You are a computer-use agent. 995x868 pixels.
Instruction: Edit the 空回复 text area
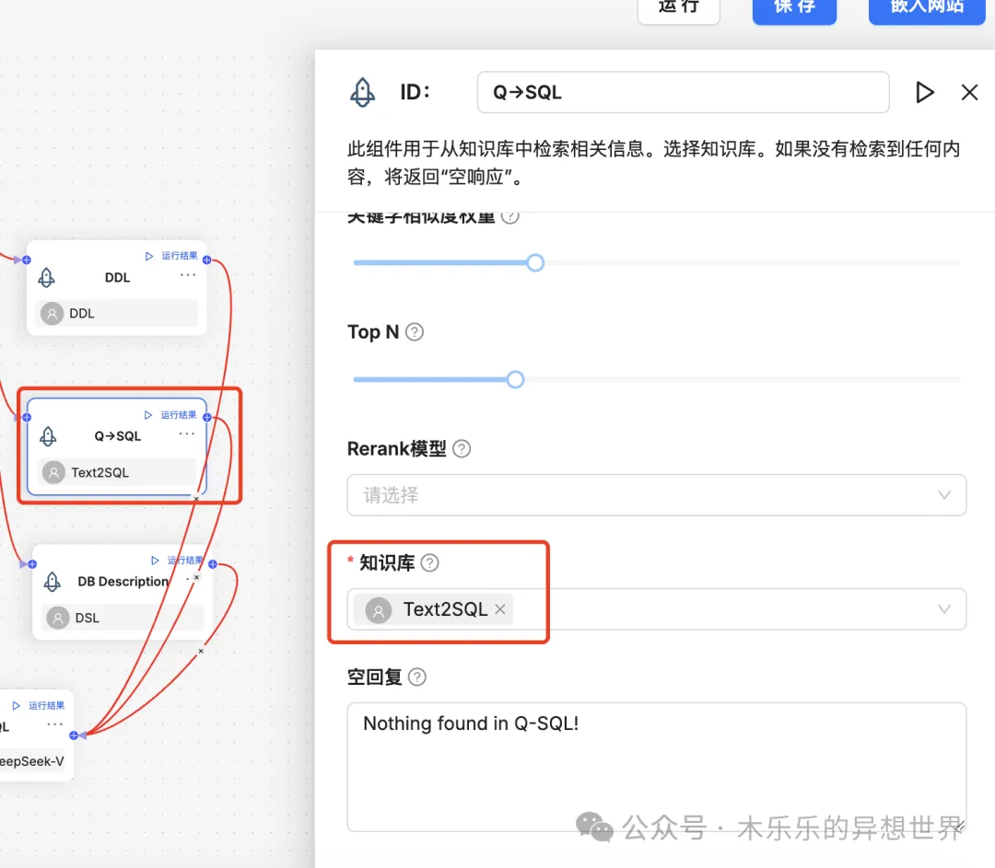coord(656,767)
